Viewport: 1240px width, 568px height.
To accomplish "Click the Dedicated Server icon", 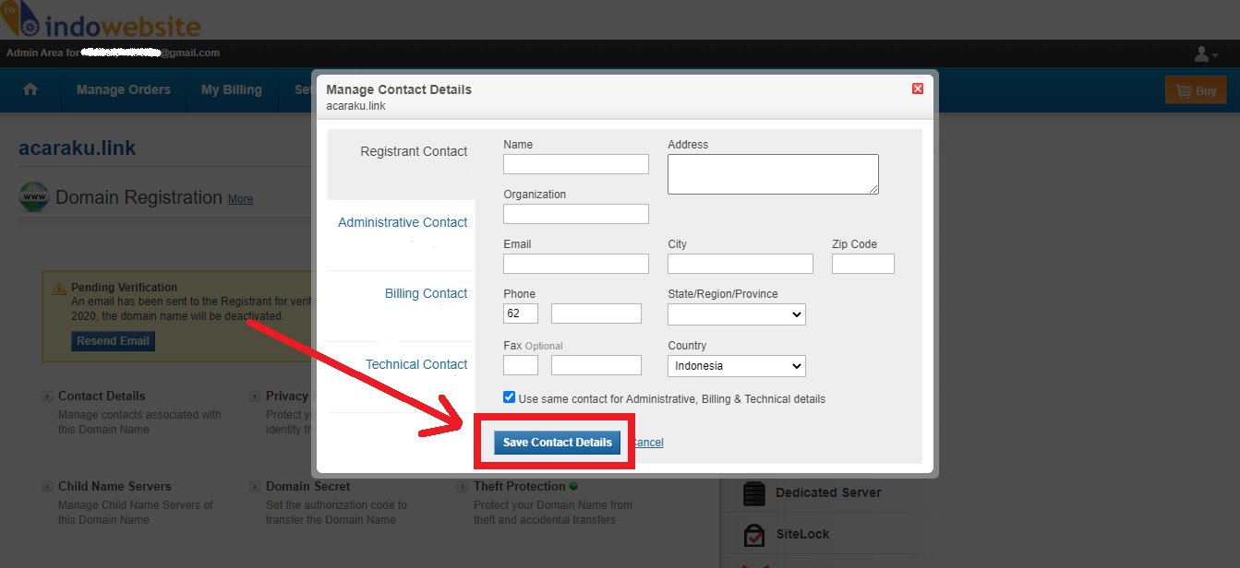I will (754, 493).
